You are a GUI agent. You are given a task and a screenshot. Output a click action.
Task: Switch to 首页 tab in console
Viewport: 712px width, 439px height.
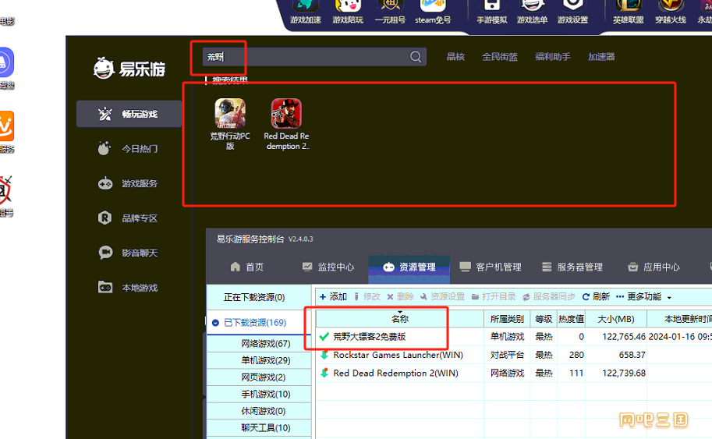(247, 267)
